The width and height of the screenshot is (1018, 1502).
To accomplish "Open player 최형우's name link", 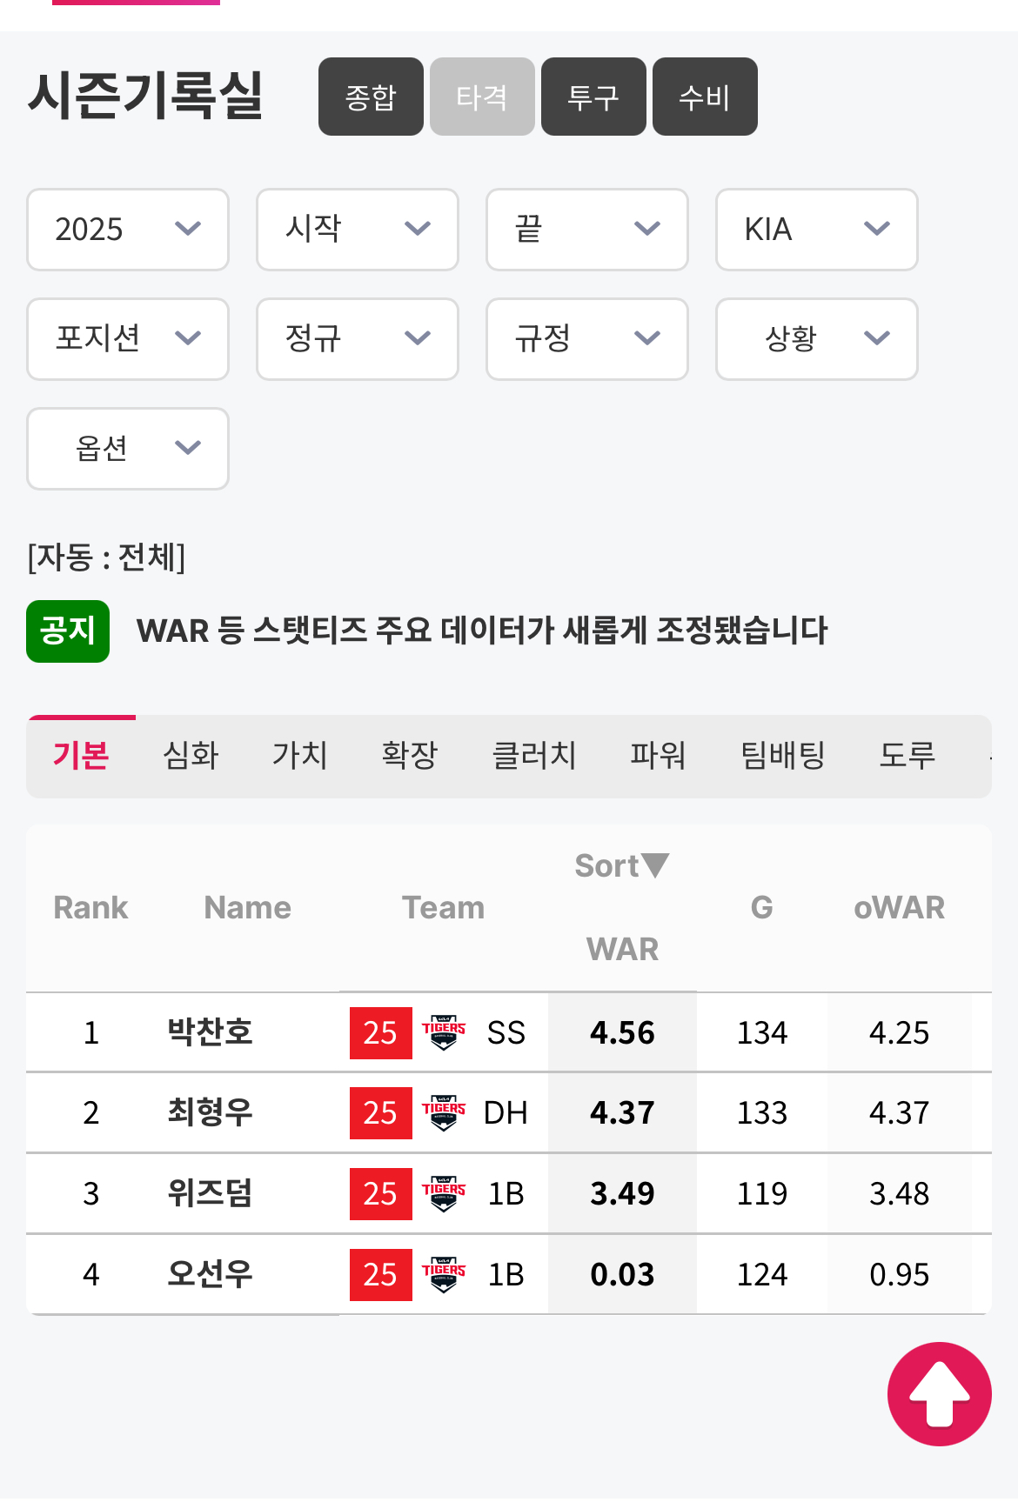I will coord(210,1112).
